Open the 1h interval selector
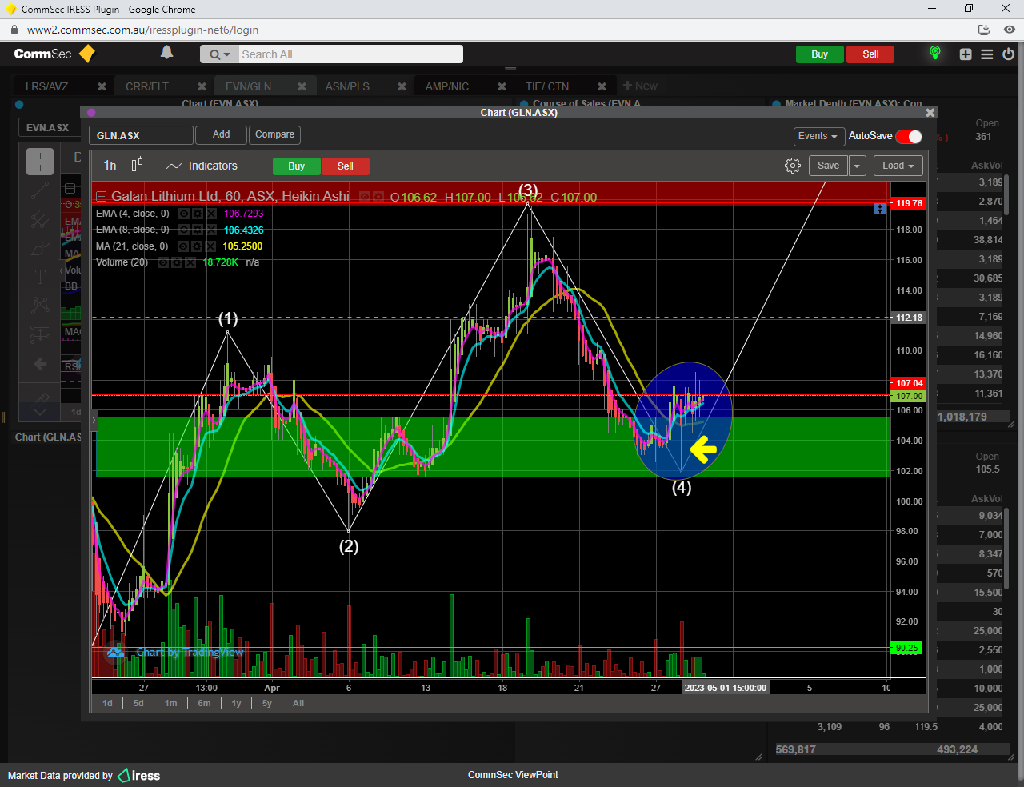This screenshot has height=787, width=1024. point(110,166)
